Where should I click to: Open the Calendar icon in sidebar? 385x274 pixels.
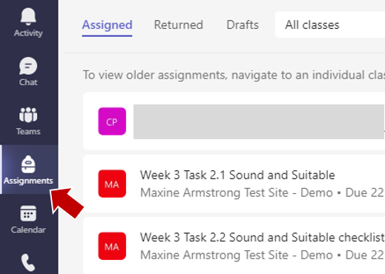coord(28,213)
